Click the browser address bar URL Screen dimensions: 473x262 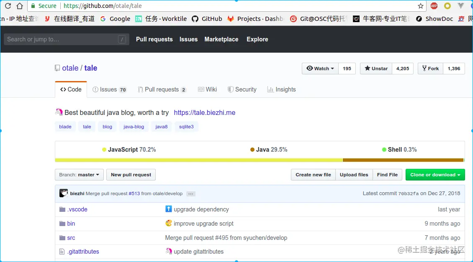103,6
